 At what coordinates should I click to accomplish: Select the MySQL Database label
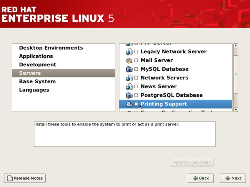tap(165, 69)
